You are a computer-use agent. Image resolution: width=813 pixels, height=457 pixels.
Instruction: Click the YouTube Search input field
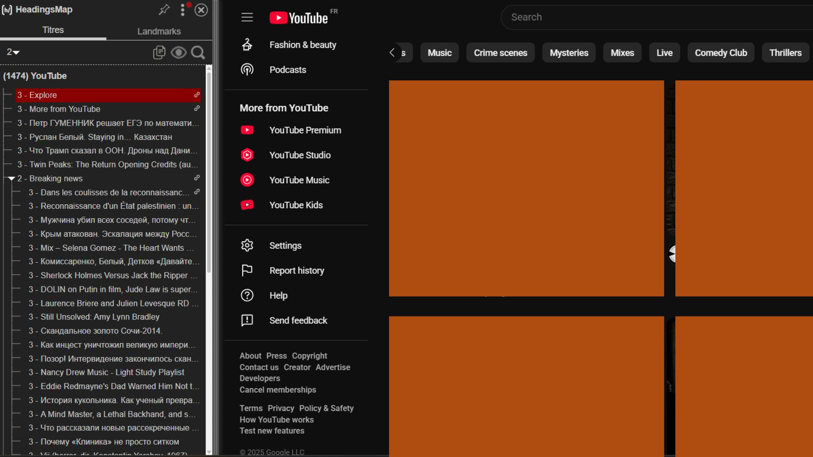(656, 17)
